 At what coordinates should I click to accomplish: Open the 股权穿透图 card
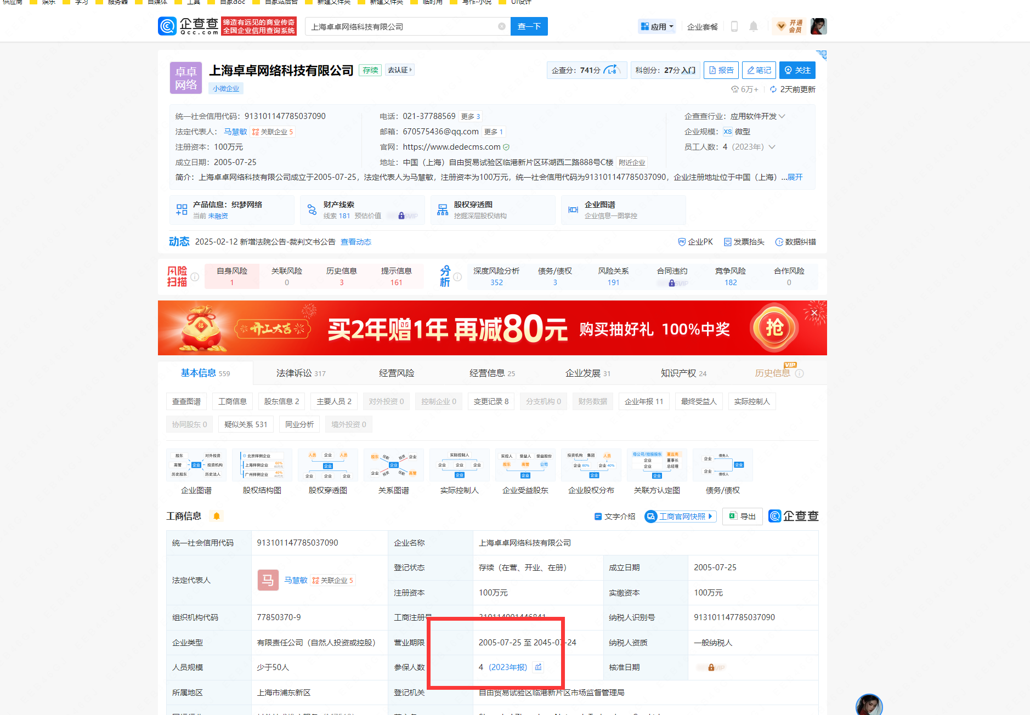click(493, 210)
